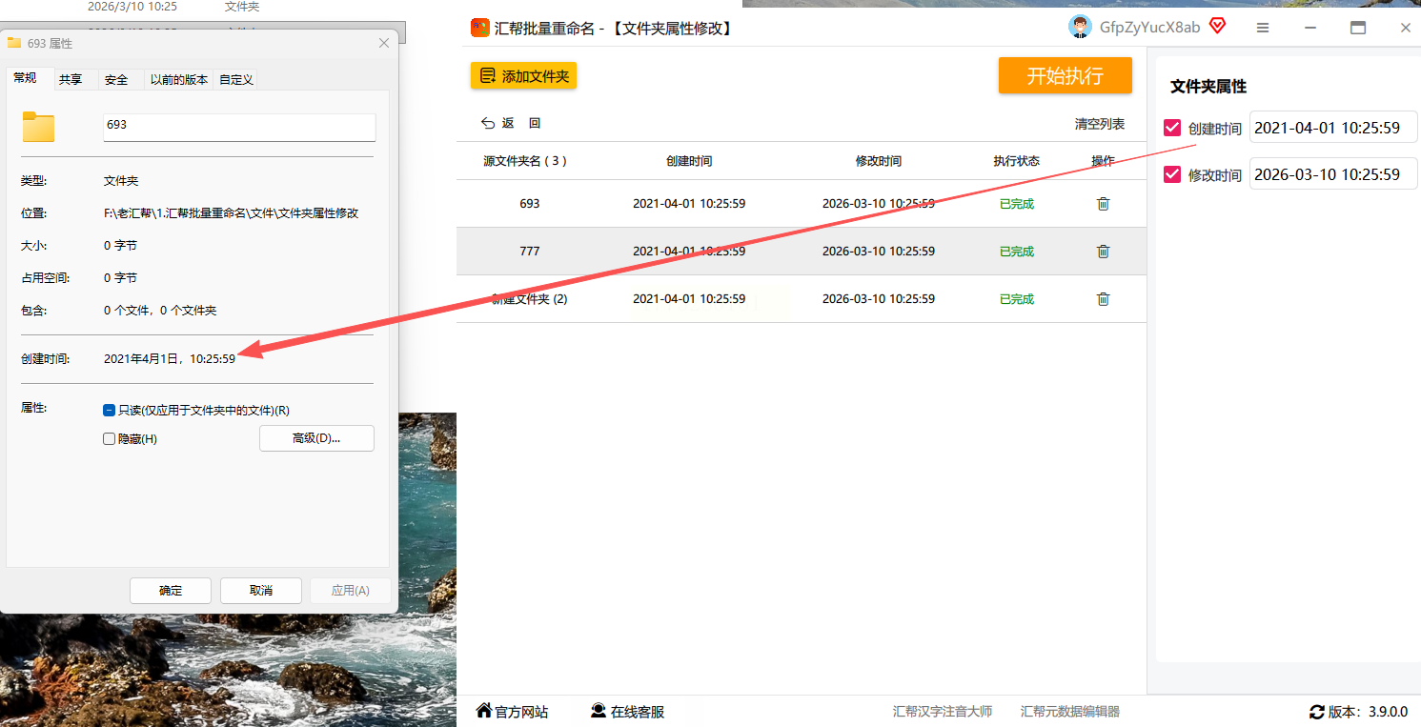Enable the 隐藏 hidden checkbox
1421x727 pixels.
coord(109,439)
